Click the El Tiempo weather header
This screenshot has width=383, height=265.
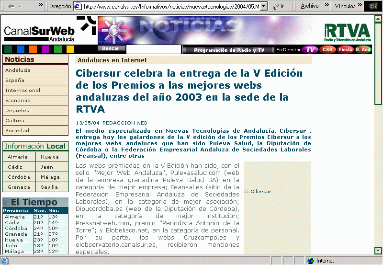click(35, 202)
